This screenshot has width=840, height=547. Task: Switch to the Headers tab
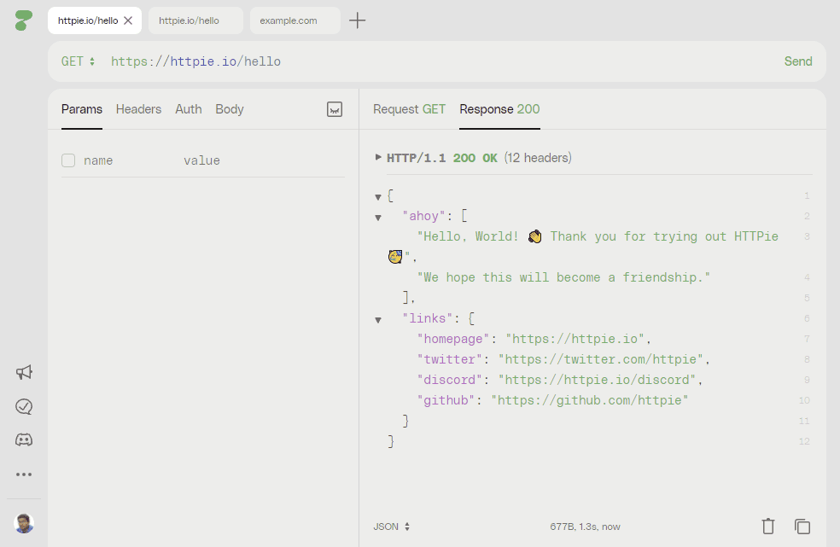[x=138, y=109]
